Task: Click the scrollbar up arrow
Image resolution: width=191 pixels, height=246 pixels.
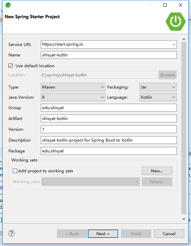Action: [x=184, y=39]
